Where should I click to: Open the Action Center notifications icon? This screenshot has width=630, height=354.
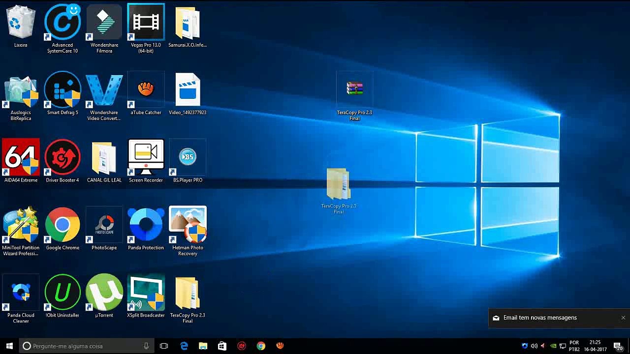click(618, 346)
